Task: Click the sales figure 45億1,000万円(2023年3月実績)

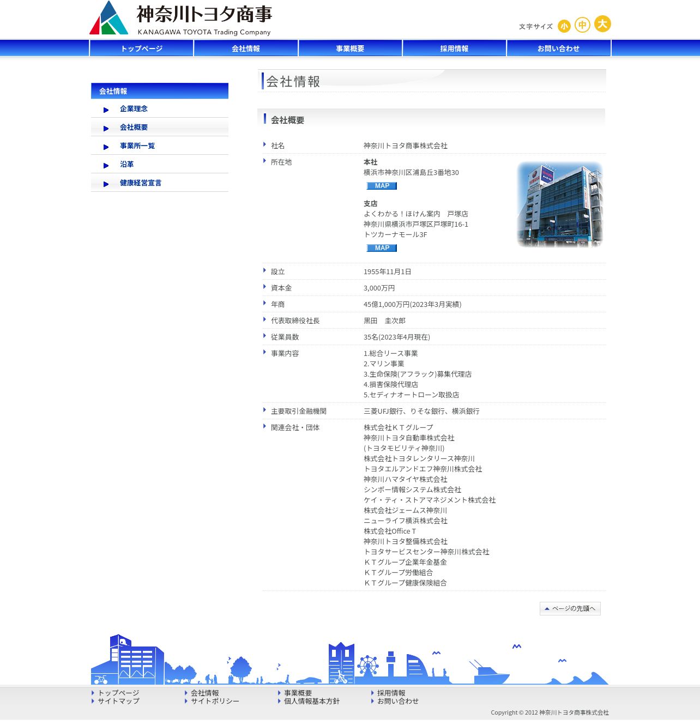Action: click(x=413, y=305)
